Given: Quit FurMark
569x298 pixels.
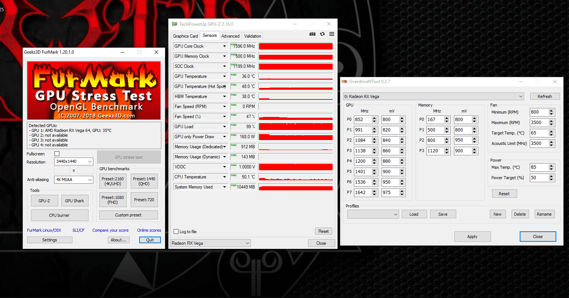Looking at the screenshot, I should click(150, 240).
